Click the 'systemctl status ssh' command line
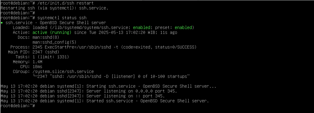The height and width of the screenshot is (113, 314). tap(44, 18)
